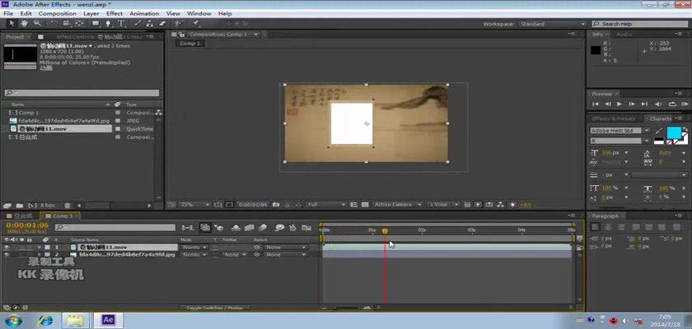Toggle transparency grid in viewer
The width and height of the screenshot is (692, 329).
click(x=365, y=205)
